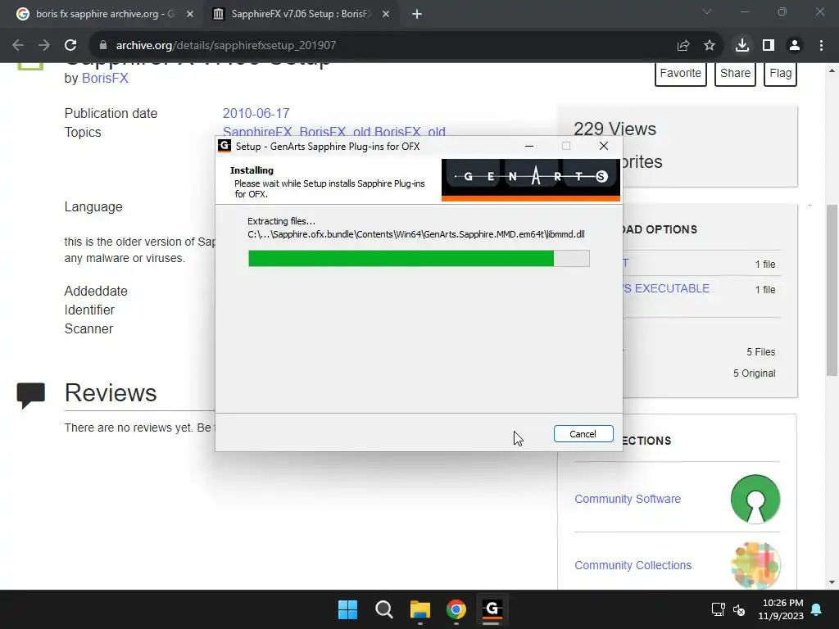
Task: Open the 2010-06-17 publication date link
Action: click(x=256, y=113)
